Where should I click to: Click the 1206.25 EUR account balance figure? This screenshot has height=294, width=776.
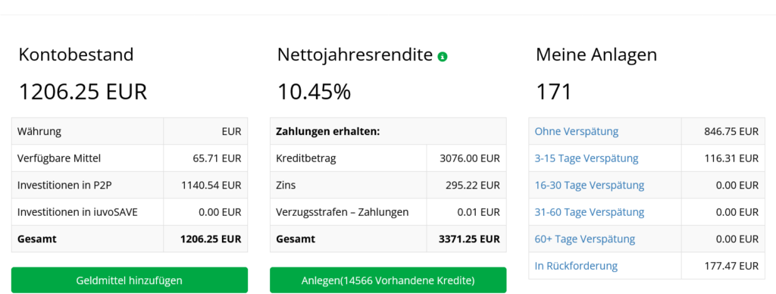[83, 92]
